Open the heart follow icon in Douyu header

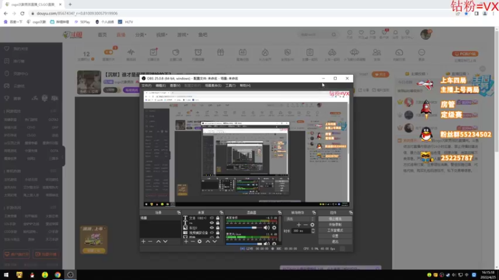(361, 33)
